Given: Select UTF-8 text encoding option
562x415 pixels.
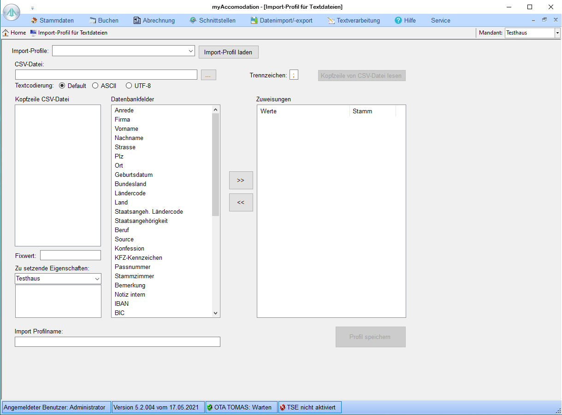Looking at the screenshot, I should (129, 86).
